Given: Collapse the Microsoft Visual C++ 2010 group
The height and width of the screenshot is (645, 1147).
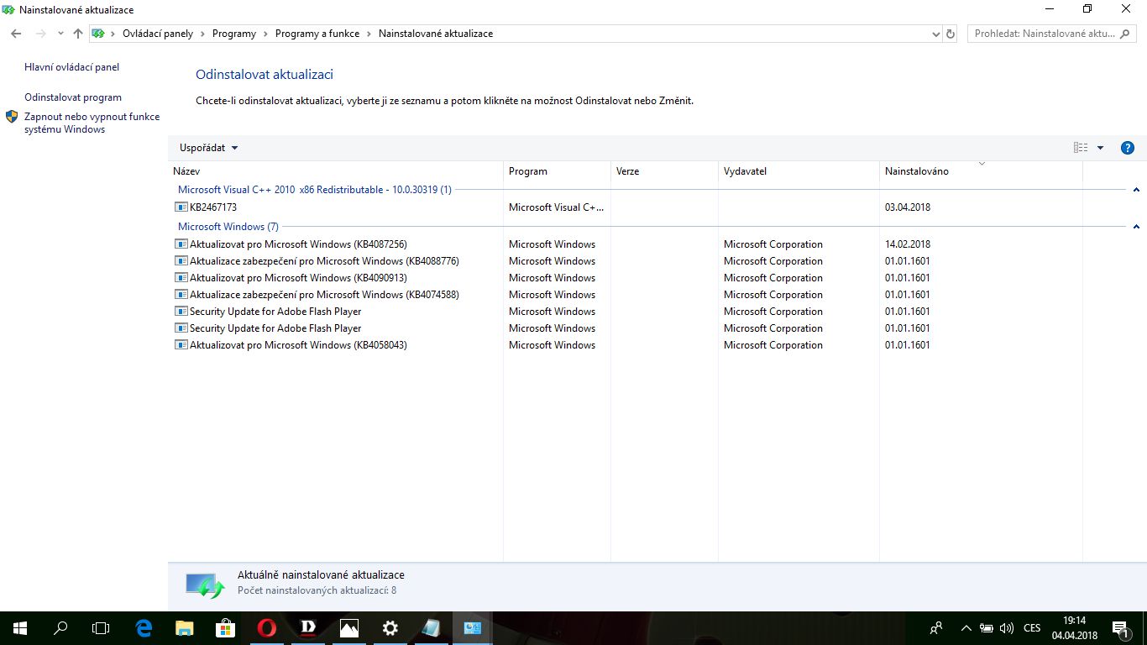Looking at the screenshot, I should click(x=1136, y=190).
